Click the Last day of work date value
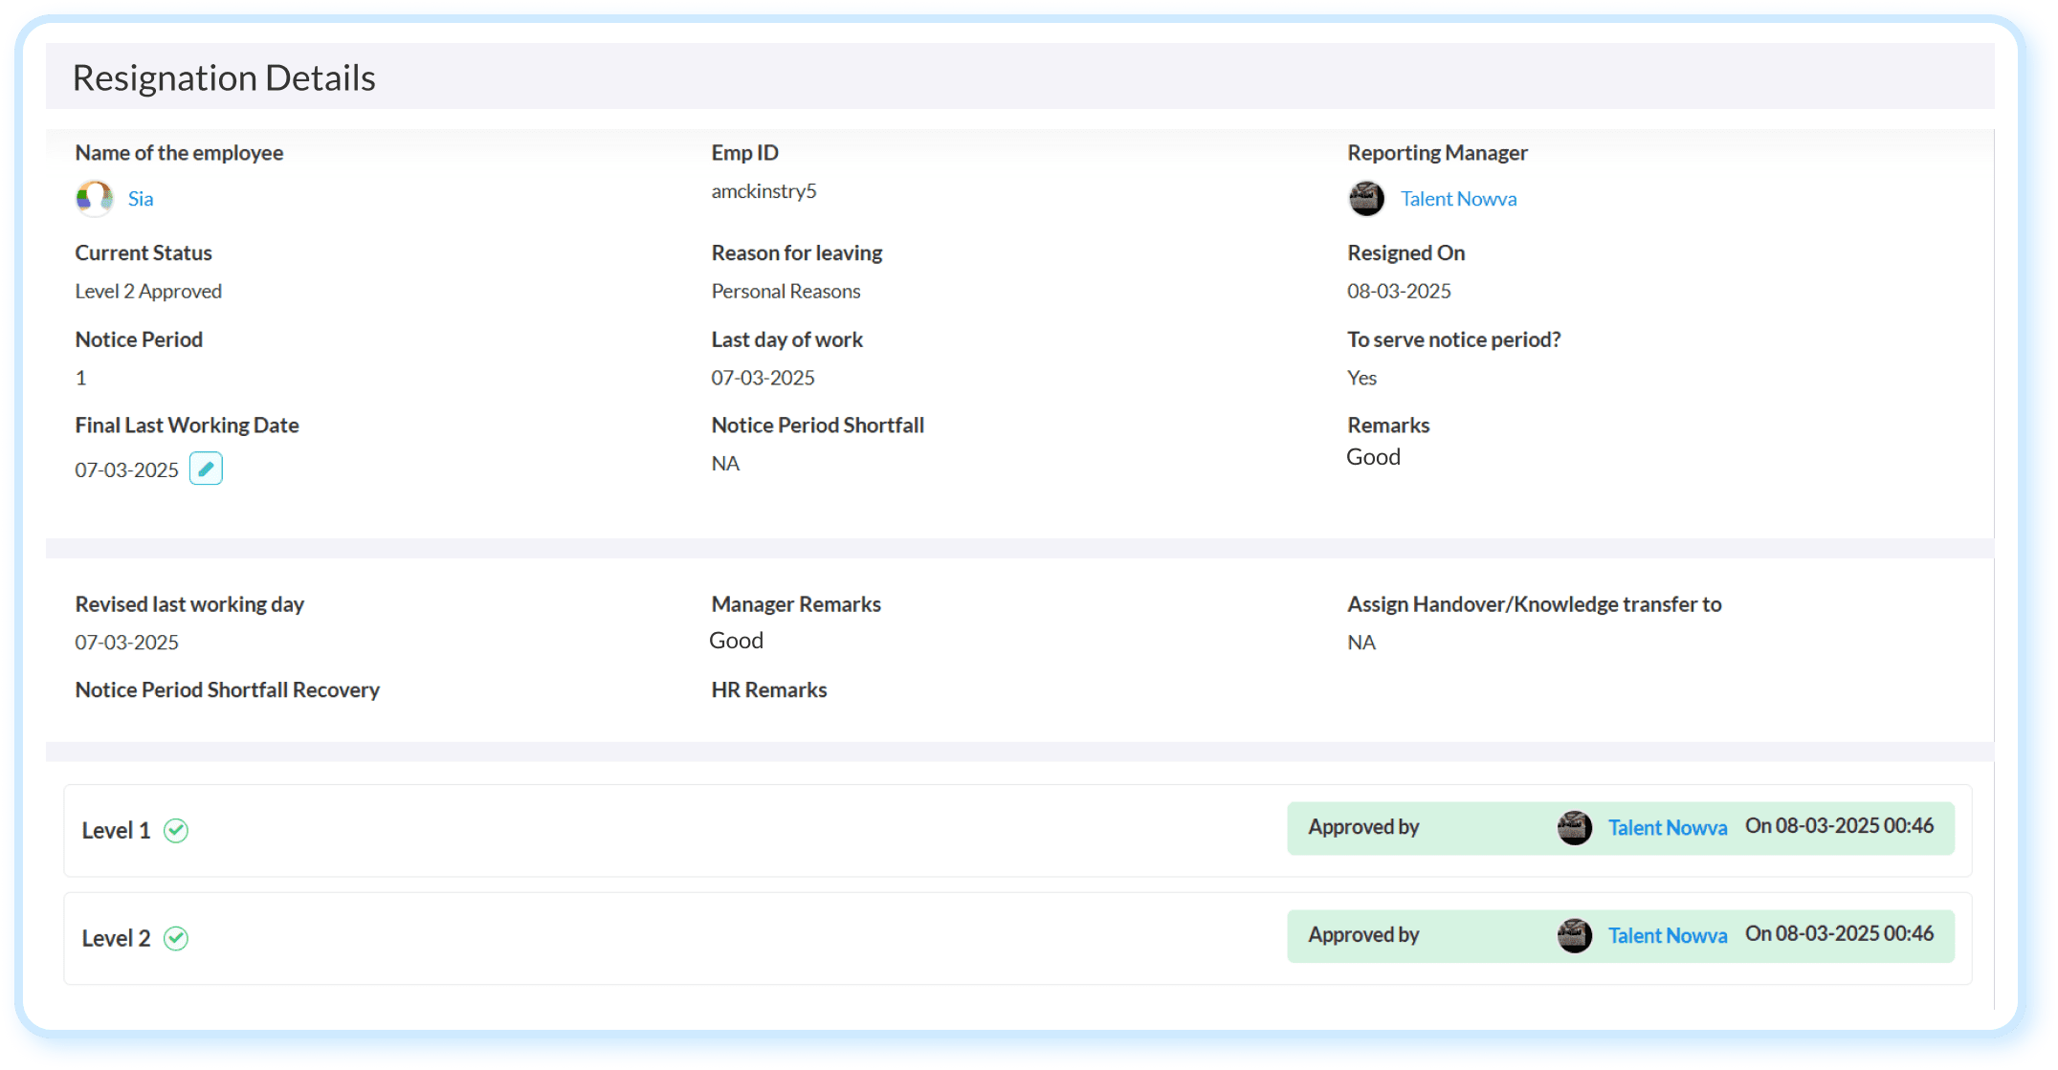 [763, 378]
